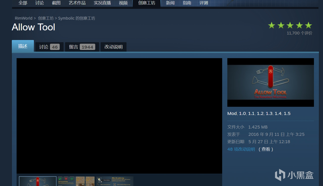Image resolution: width=323 pixels, height=186 pixels.
Task: Open the 全部 hub tab
Action: pyautogui.click(x=23, y=3)
